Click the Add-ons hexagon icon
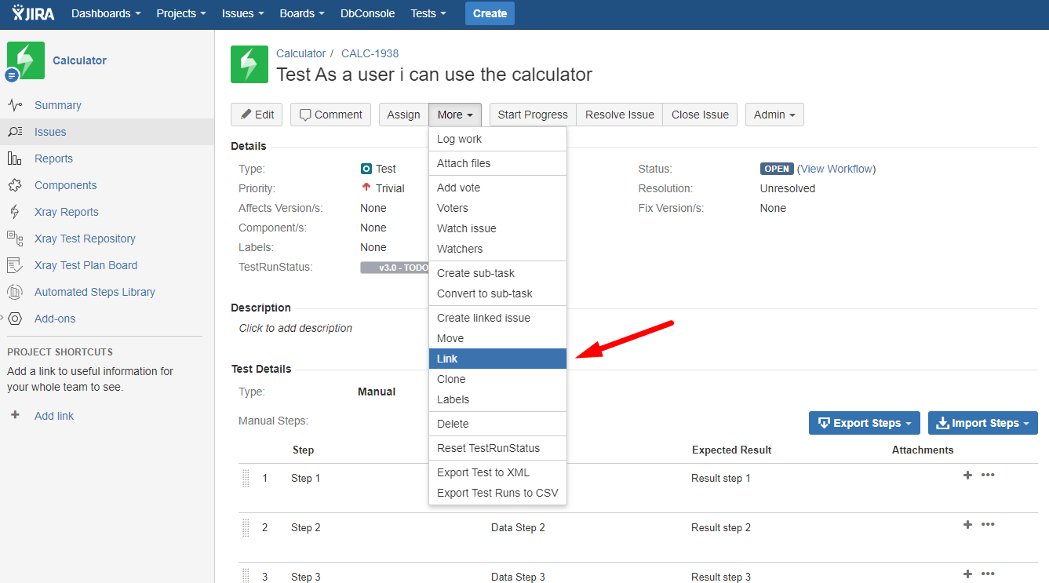The height and width of the screenshot is (583, 1049). (x=15, y=319)
